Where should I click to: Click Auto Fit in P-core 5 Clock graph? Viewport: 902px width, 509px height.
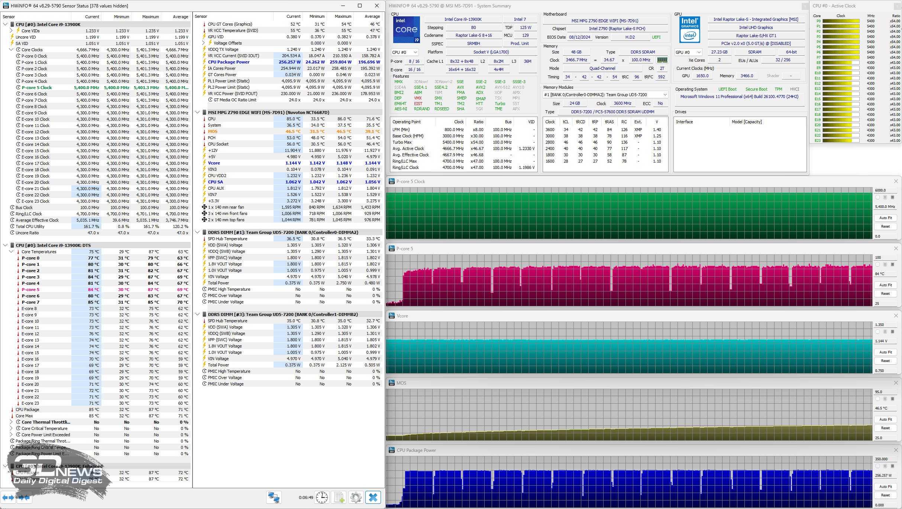point(885,218)
